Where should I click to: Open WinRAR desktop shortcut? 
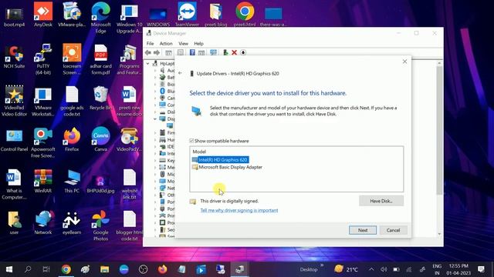[43, 181]
